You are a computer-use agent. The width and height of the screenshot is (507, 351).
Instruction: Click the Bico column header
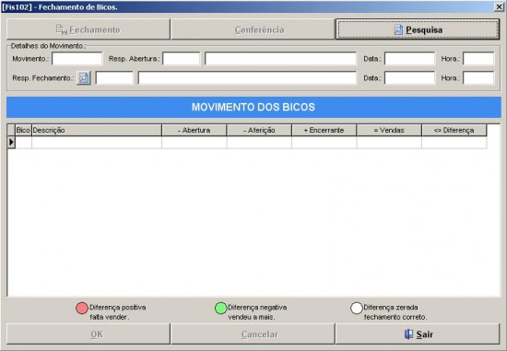[x=23, y=130]
